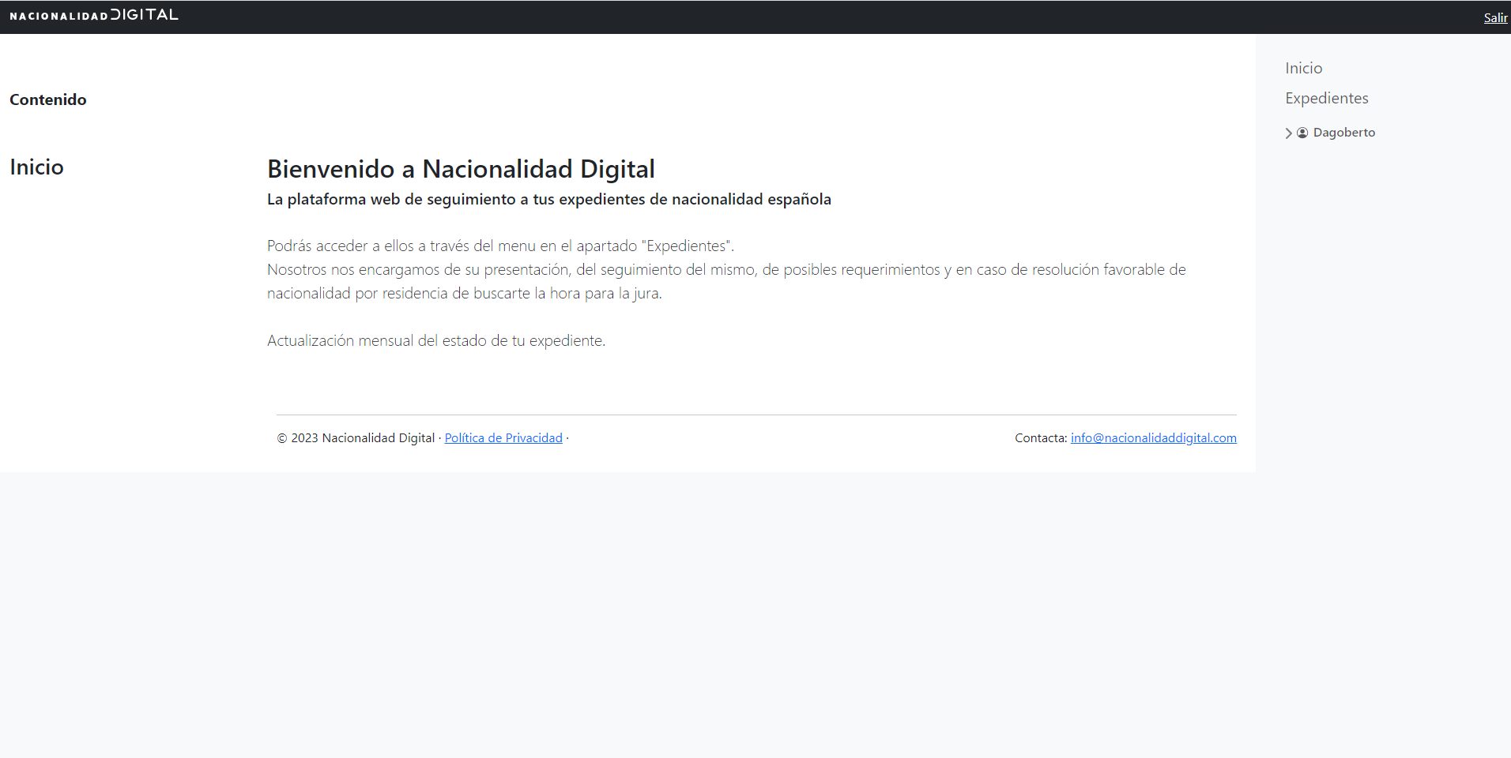Screen dimensions: 1511x758
Task: Log out using the Salir link
Action: click(1495, 17)
